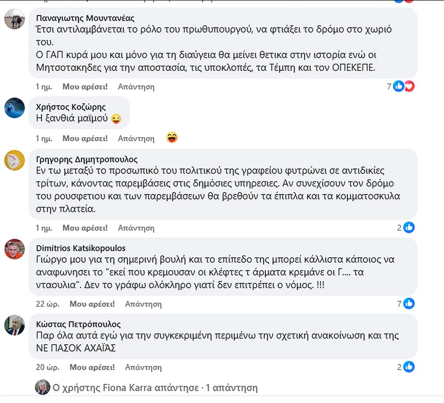Open Παναγιωτης Μουντανέας profile picture

click(14, 19)
